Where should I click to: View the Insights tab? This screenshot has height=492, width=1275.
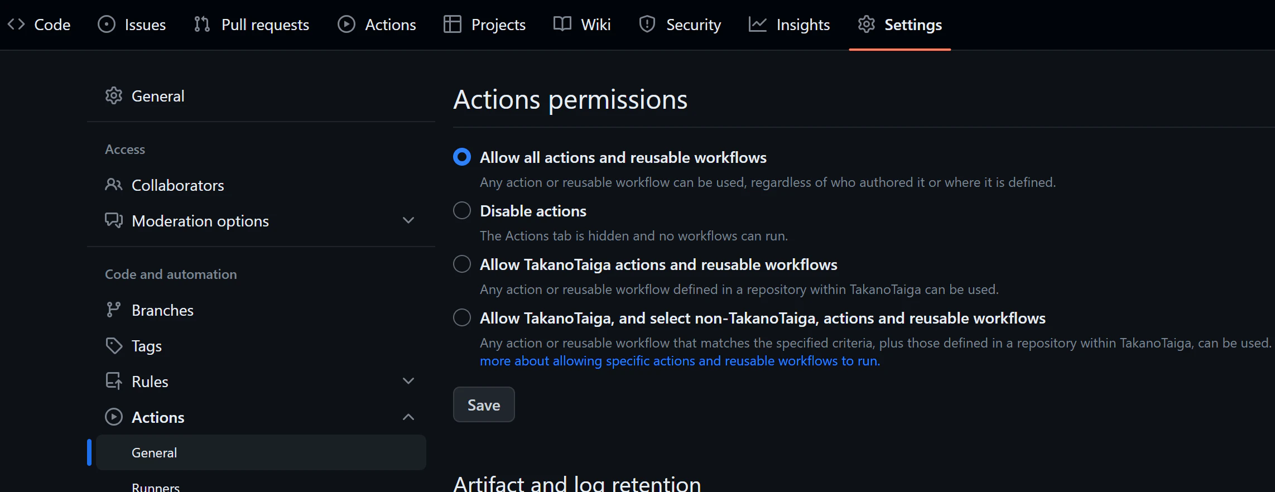(x=790, y=25)
